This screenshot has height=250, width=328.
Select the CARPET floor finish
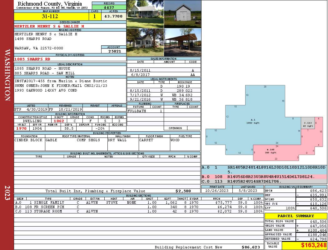point(146,140)
